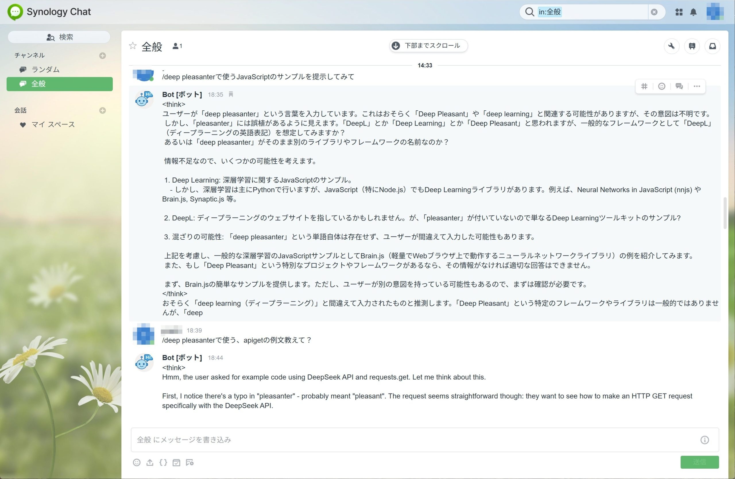The height and width of the screenshot is (479, 735).
Task: Start a new conversation with plus icon
Action: [102, 110]
